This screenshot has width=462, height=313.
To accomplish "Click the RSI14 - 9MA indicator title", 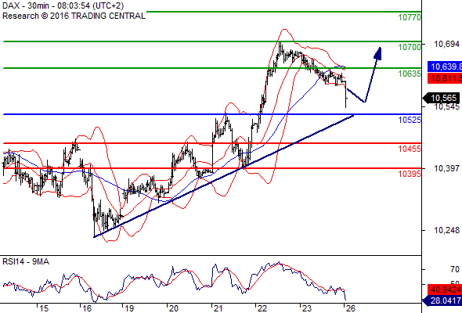I will [26, 261].
